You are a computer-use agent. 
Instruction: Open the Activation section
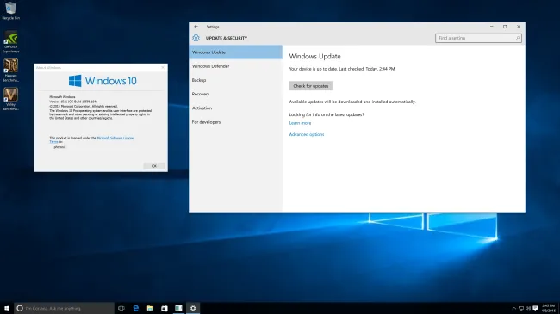[x=236, y=108]
